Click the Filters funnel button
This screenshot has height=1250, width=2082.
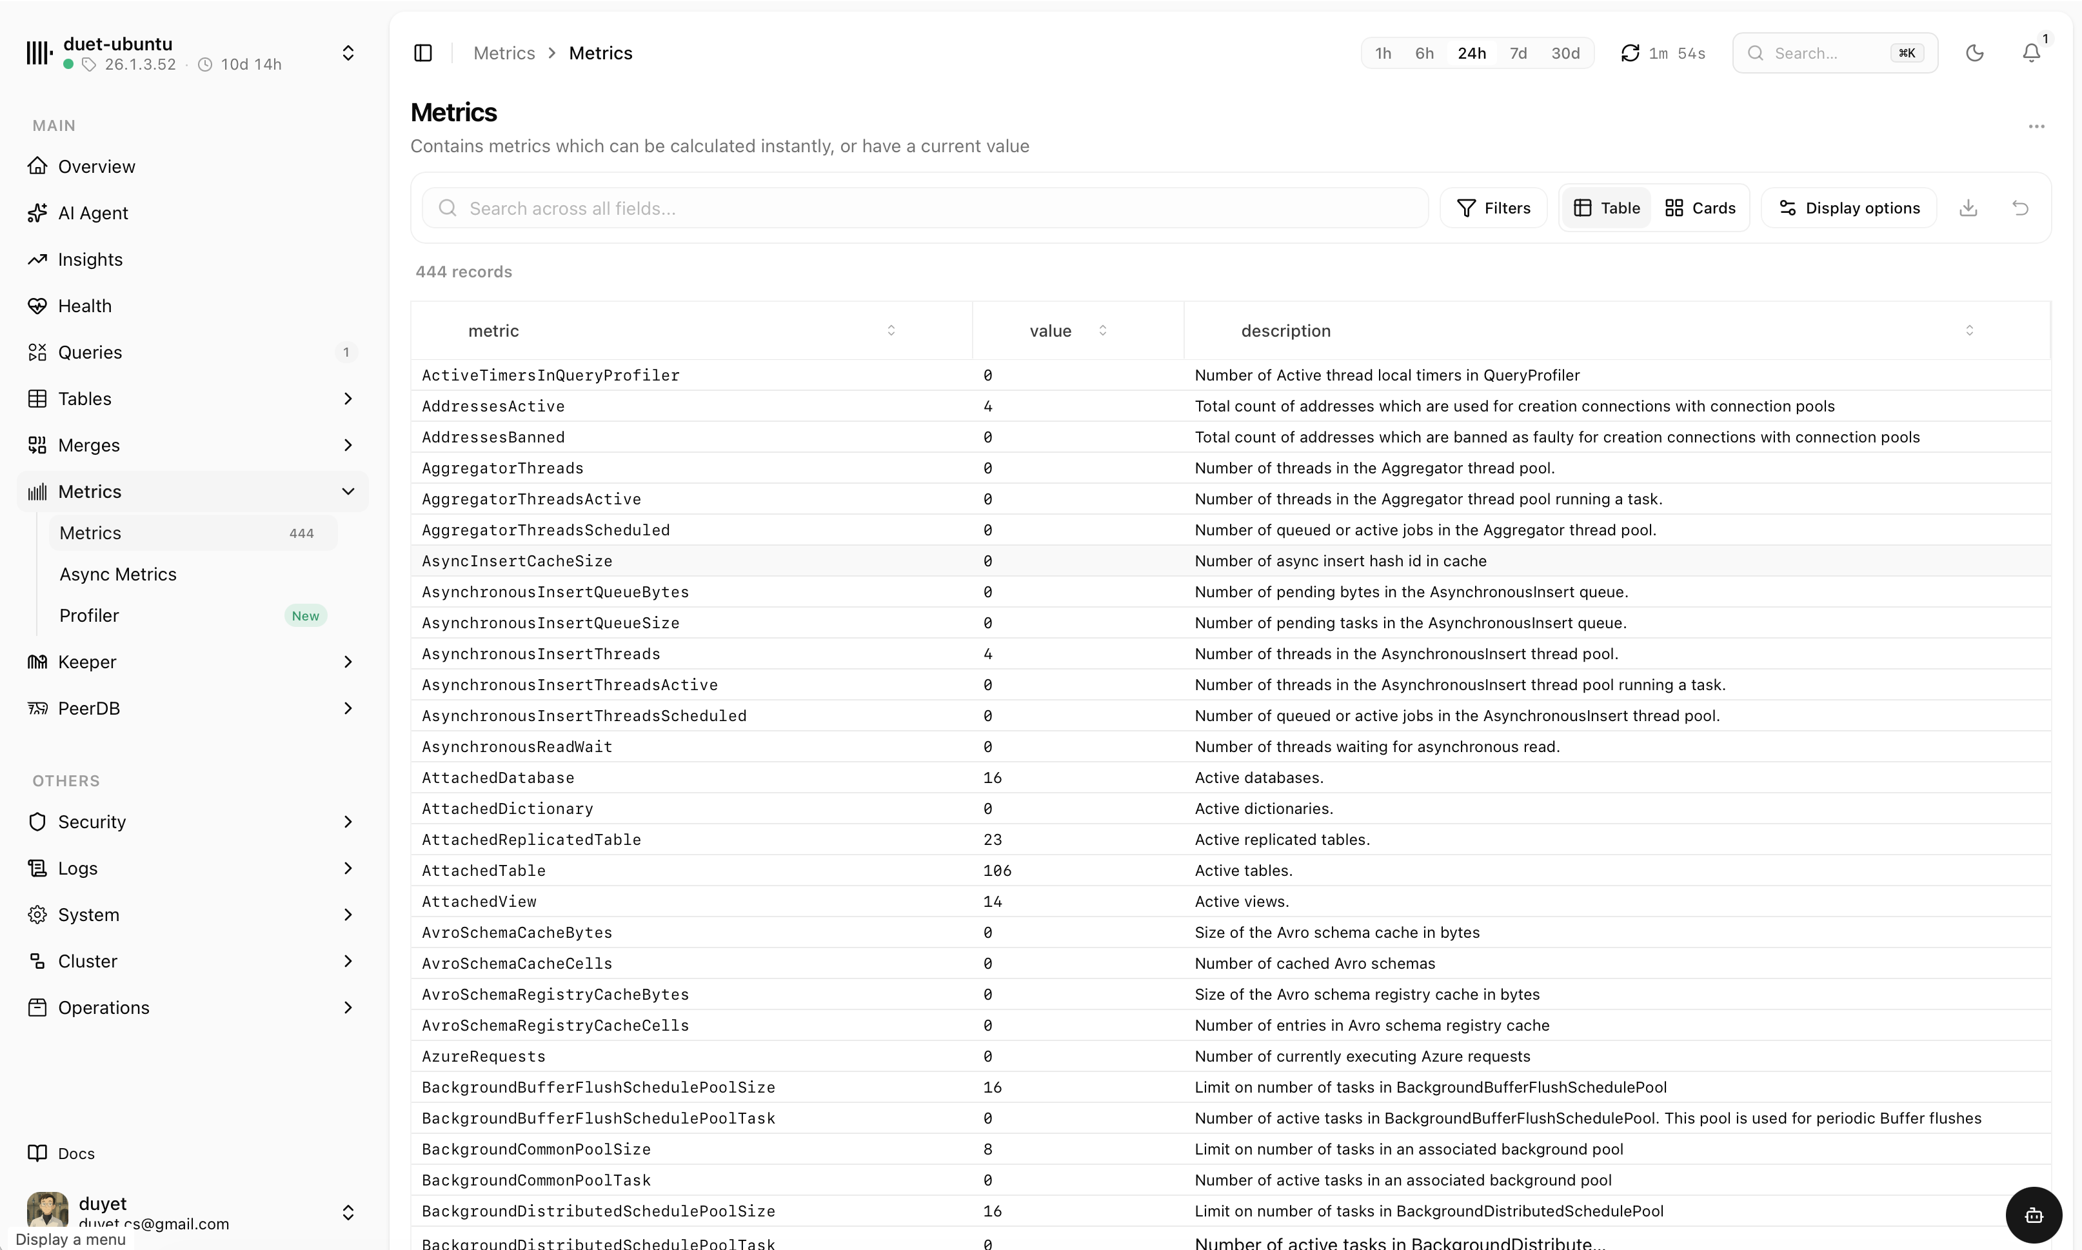1493,208
